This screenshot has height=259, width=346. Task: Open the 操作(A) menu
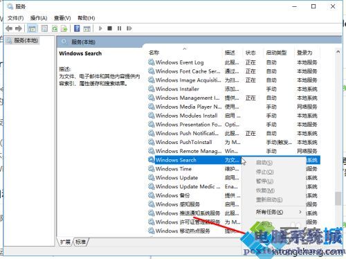[39, 18]
